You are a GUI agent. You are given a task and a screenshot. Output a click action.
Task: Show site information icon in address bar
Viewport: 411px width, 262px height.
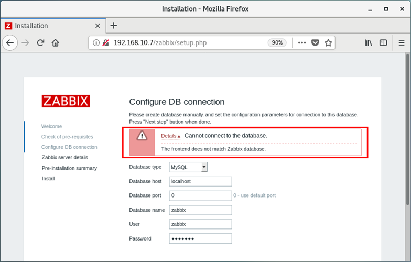click(x=96, y=43)
